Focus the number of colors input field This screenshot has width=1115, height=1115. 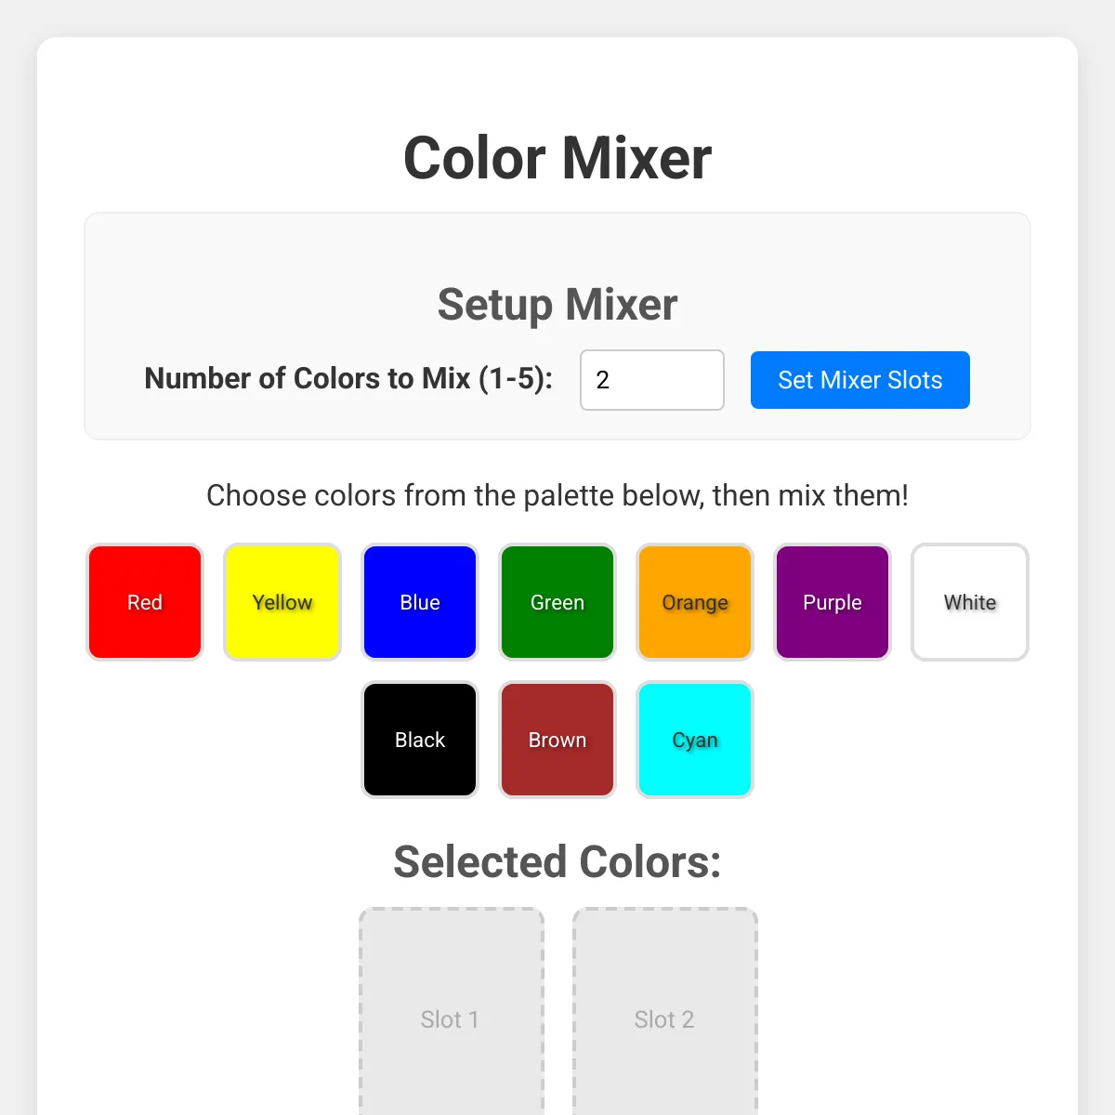(x=652, y=380)
